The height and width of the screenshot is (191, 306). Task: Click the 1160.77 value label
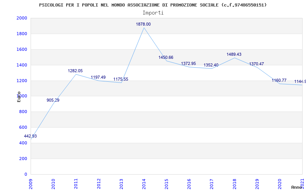[279, 80]
